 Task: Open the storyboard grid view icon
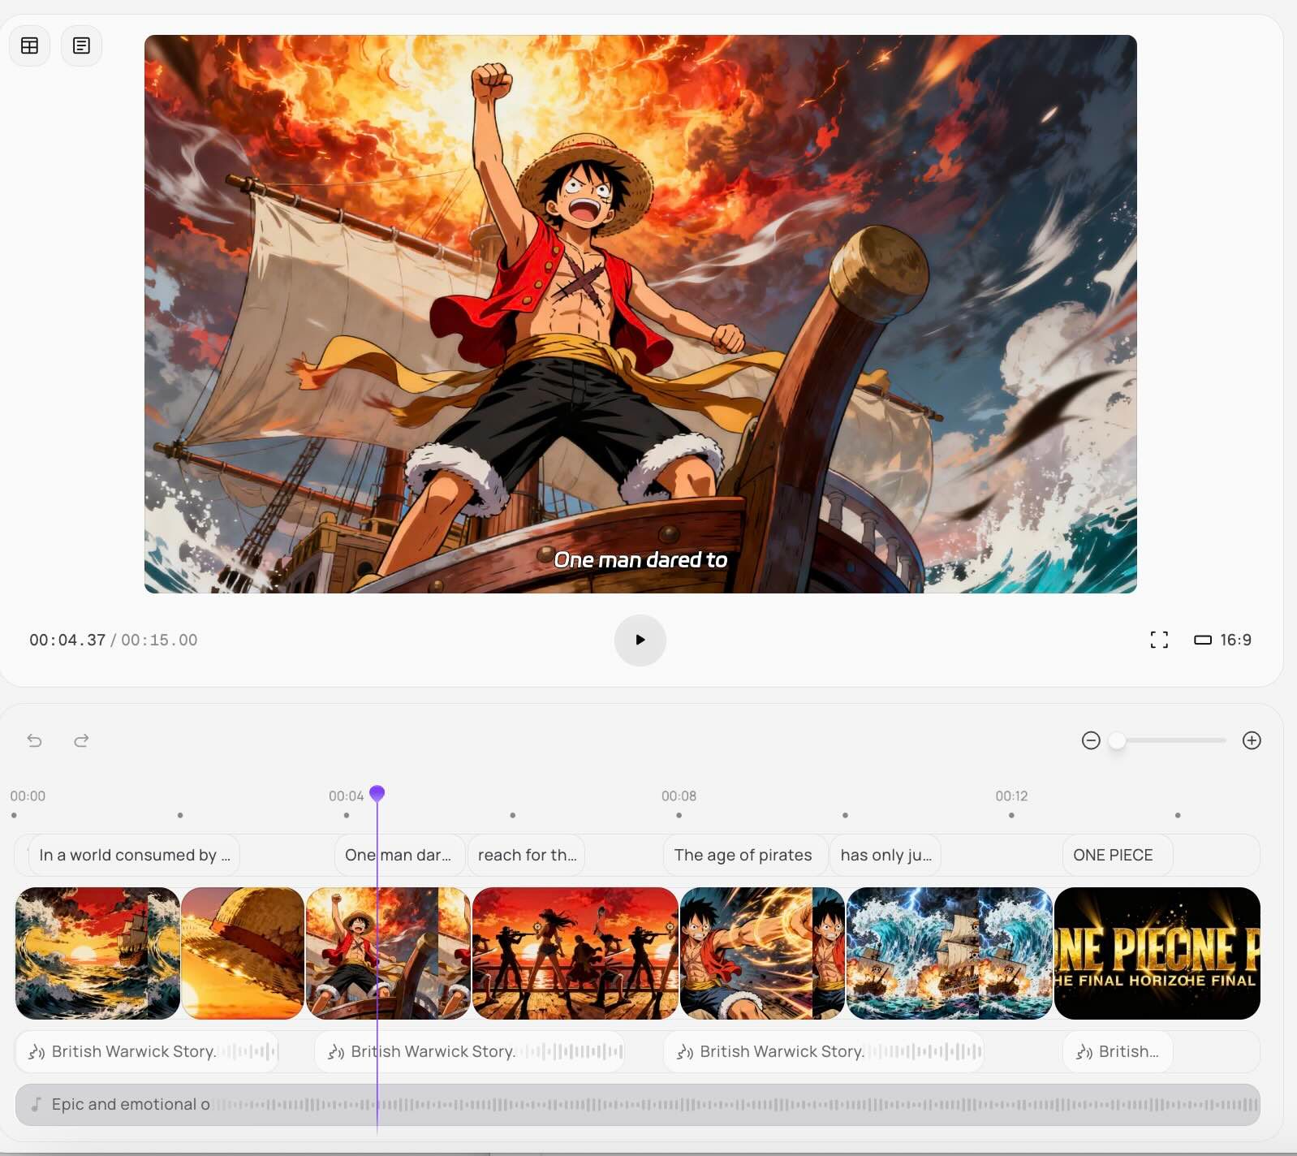tap(30, 45)
